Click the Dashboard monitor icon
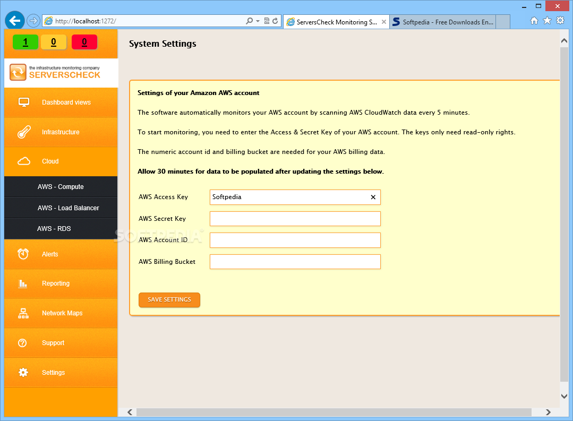Screen dimensions: 573x421 pyautogui.click(x=24, y=102)
